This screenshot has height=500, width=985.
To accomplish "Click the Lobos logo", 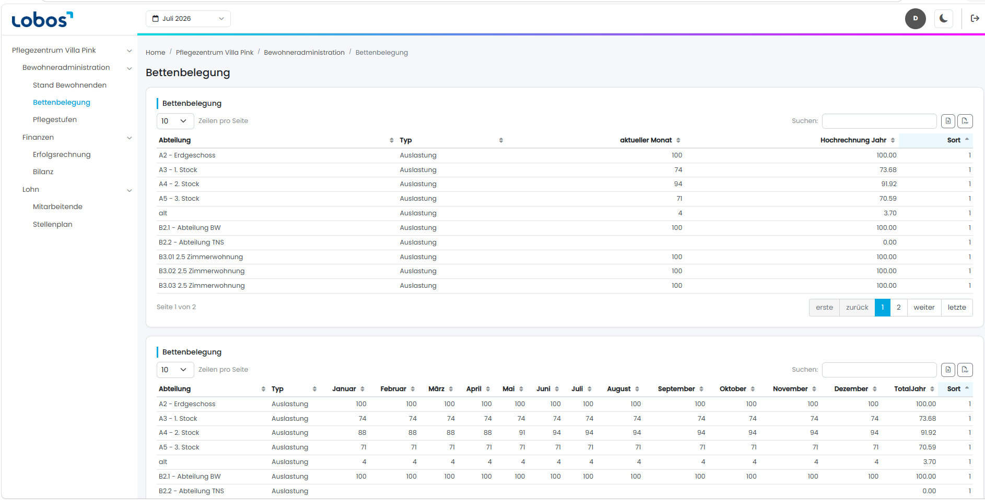I will 42,20.
